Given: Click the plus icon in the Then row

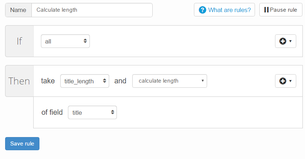Looking at the screenshot, I should (x=283, y=81).
